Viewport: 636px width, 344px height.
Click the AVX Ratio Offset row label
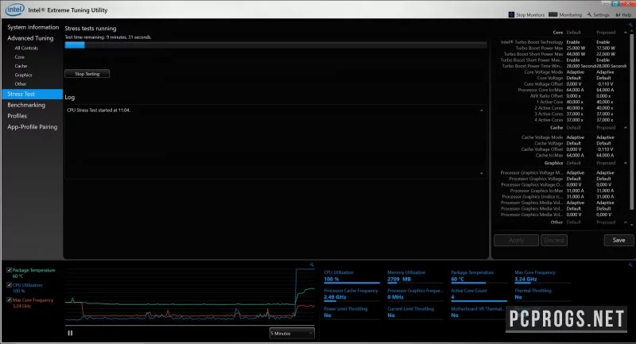coord(546,96)
